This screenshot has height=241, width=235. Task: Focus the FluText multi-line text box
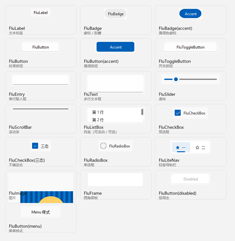point(115,83)
